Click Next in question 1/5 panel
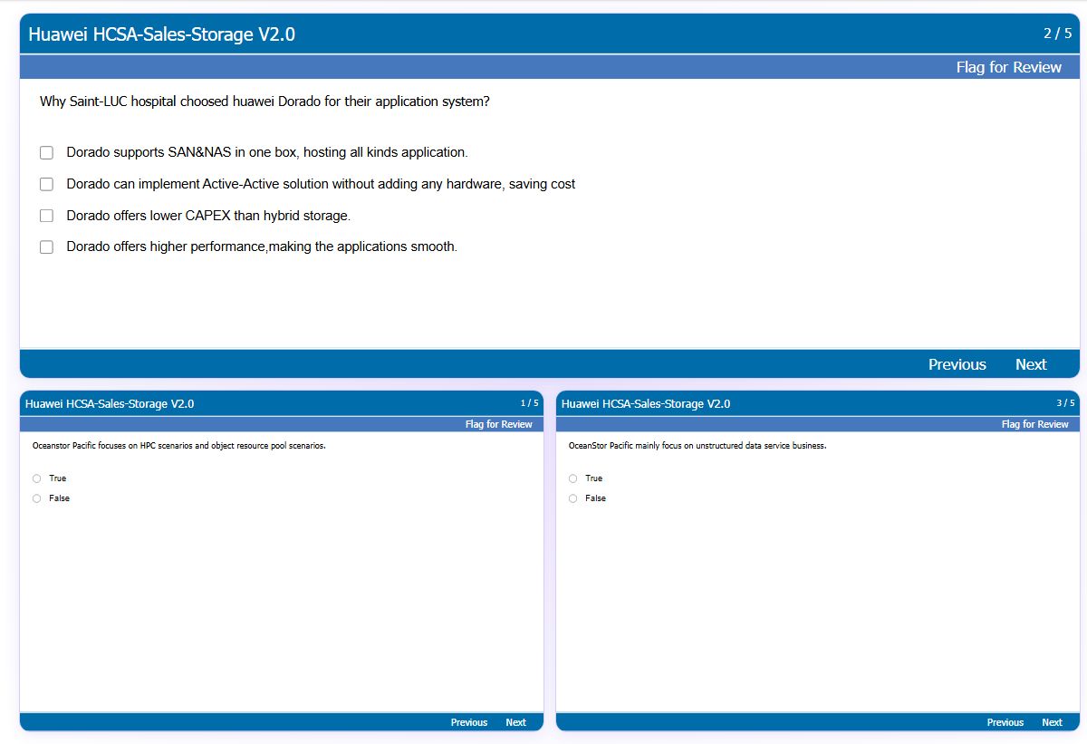The width and height of the screenshot is (1087, 744). pyautogui.click(x=515, y=722)
